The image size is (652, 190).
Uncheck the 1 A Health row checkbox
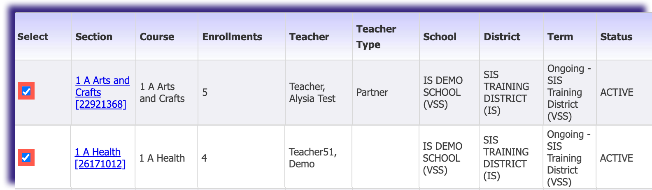pyautogui.click(x=26, y=158)
